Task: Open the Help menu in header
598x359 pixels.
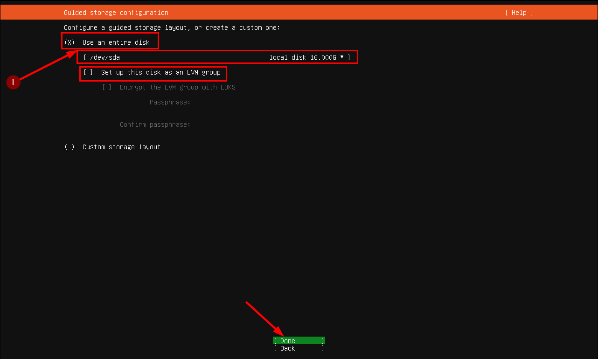Action: point(519,13)
